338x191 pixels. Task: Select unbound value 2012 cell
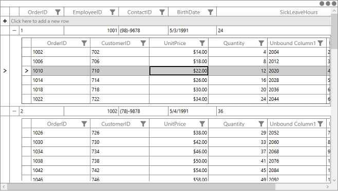(x=297, y=61)
